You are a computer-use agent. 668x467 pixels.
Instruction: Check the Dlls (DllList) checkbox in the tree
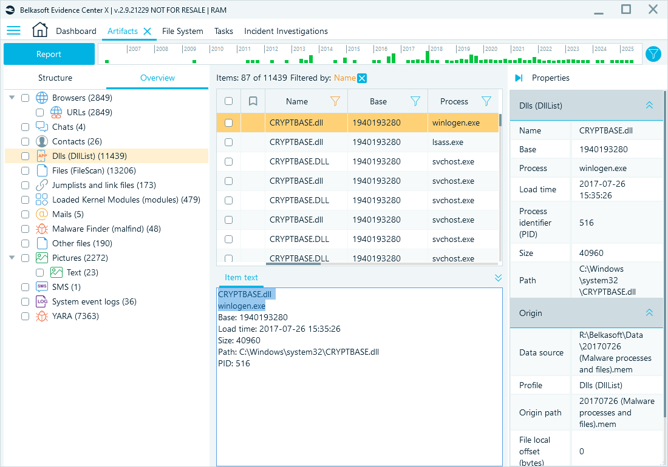click(25, 156)
